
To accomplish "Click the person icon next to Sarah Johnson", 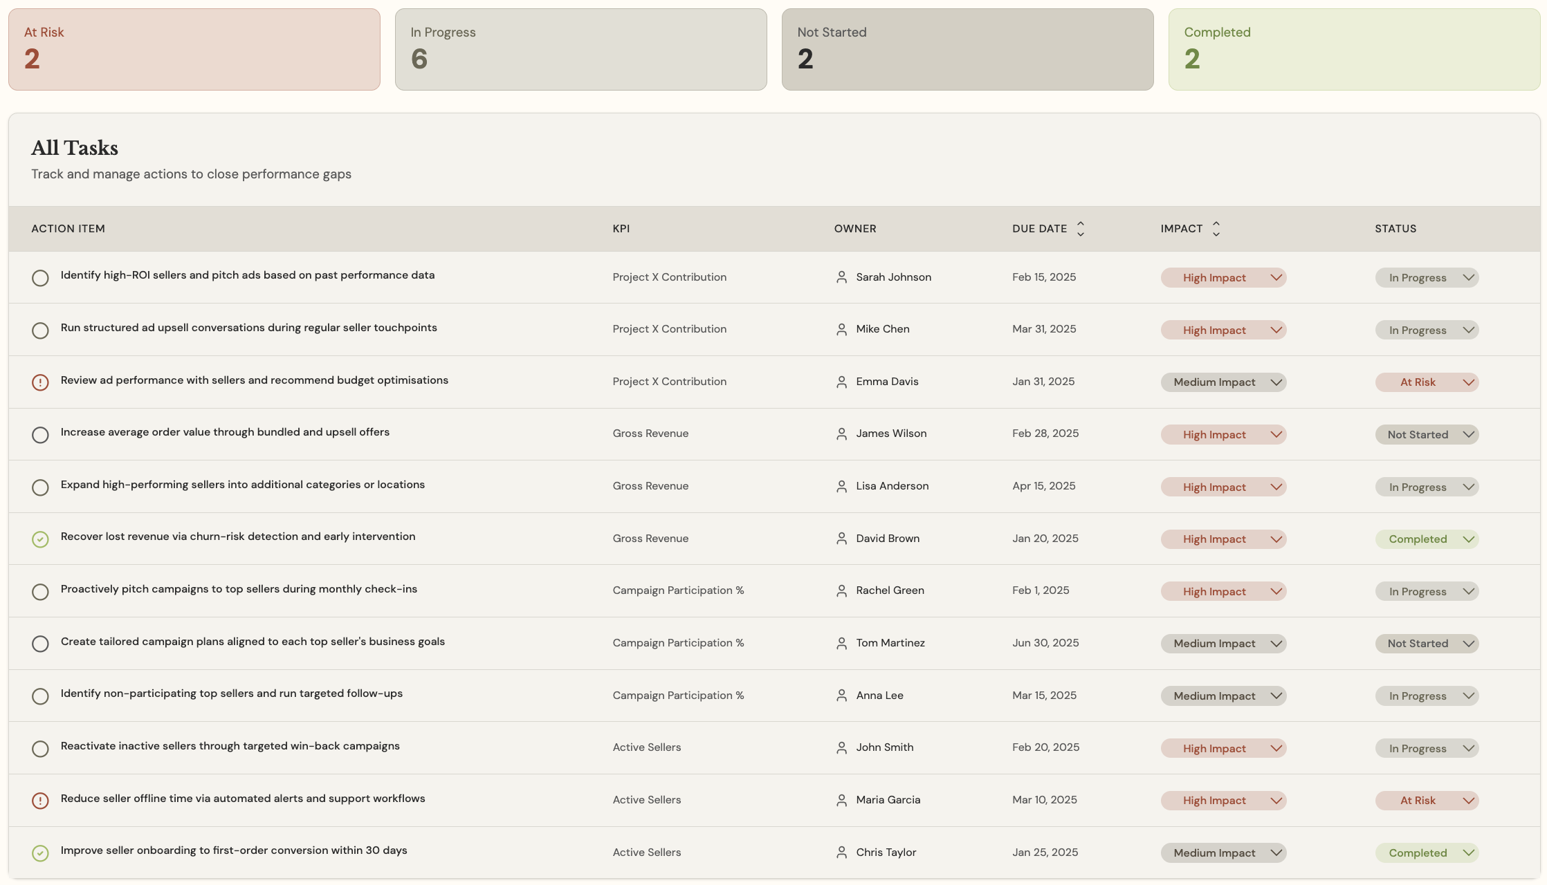I will (x=841, y=277).
